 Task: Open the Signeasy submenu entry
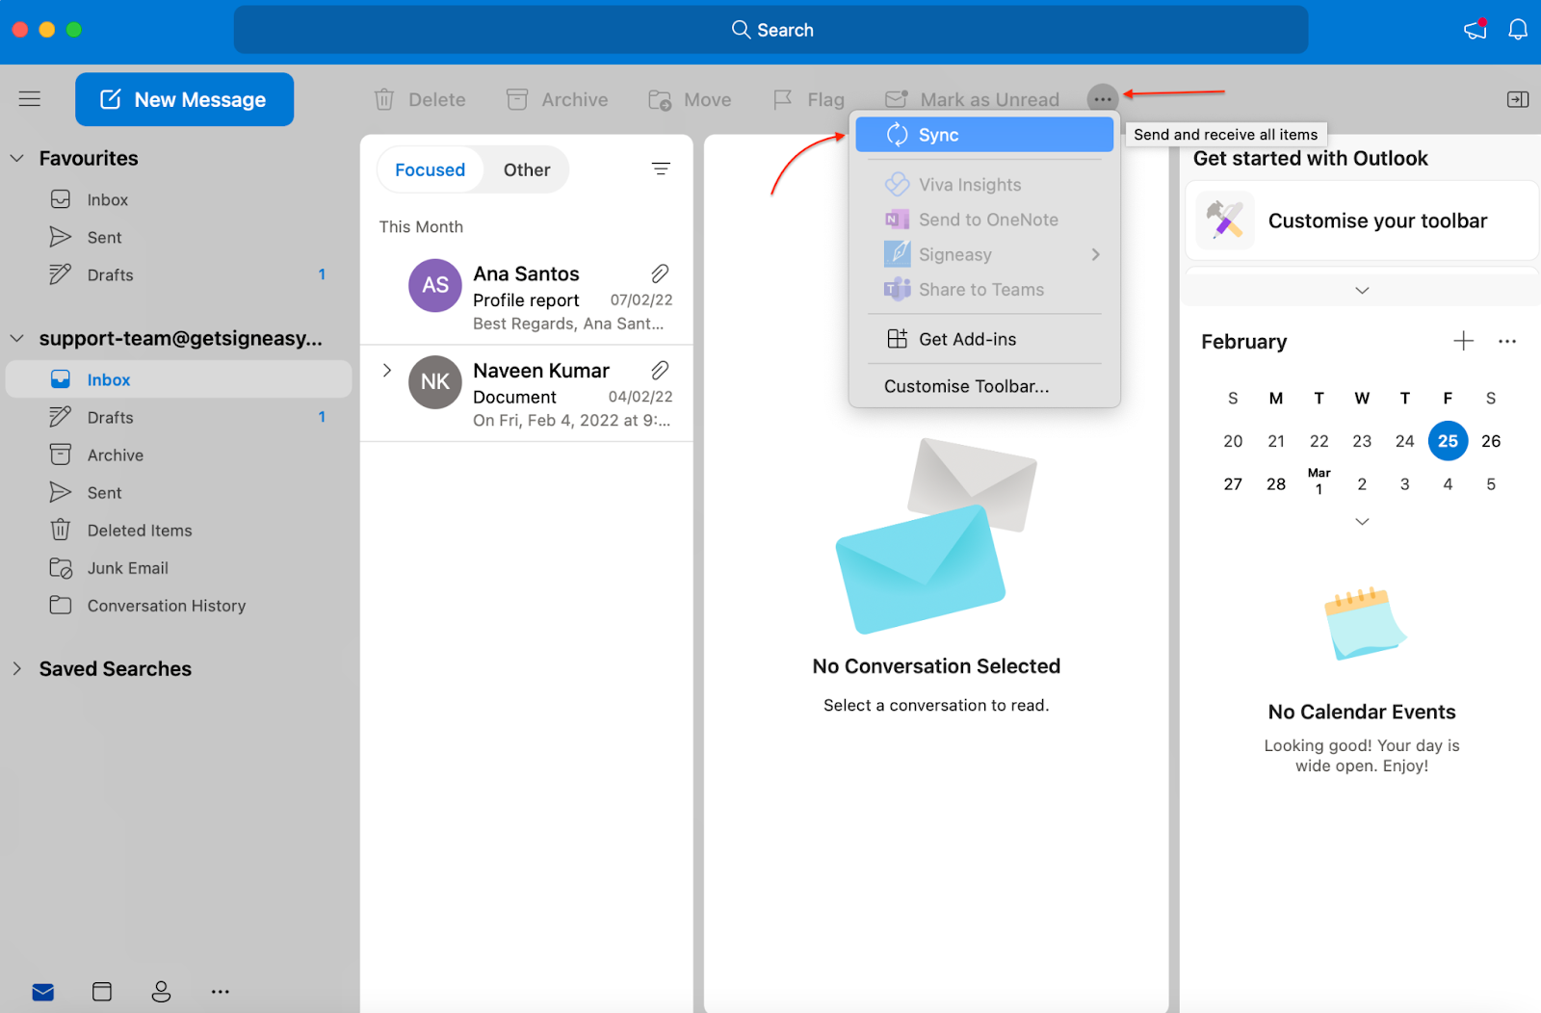984,254
